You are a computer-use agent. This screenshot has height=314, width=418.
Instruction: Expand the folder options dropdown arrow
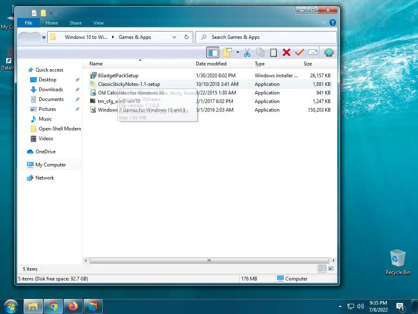point(238,52)
